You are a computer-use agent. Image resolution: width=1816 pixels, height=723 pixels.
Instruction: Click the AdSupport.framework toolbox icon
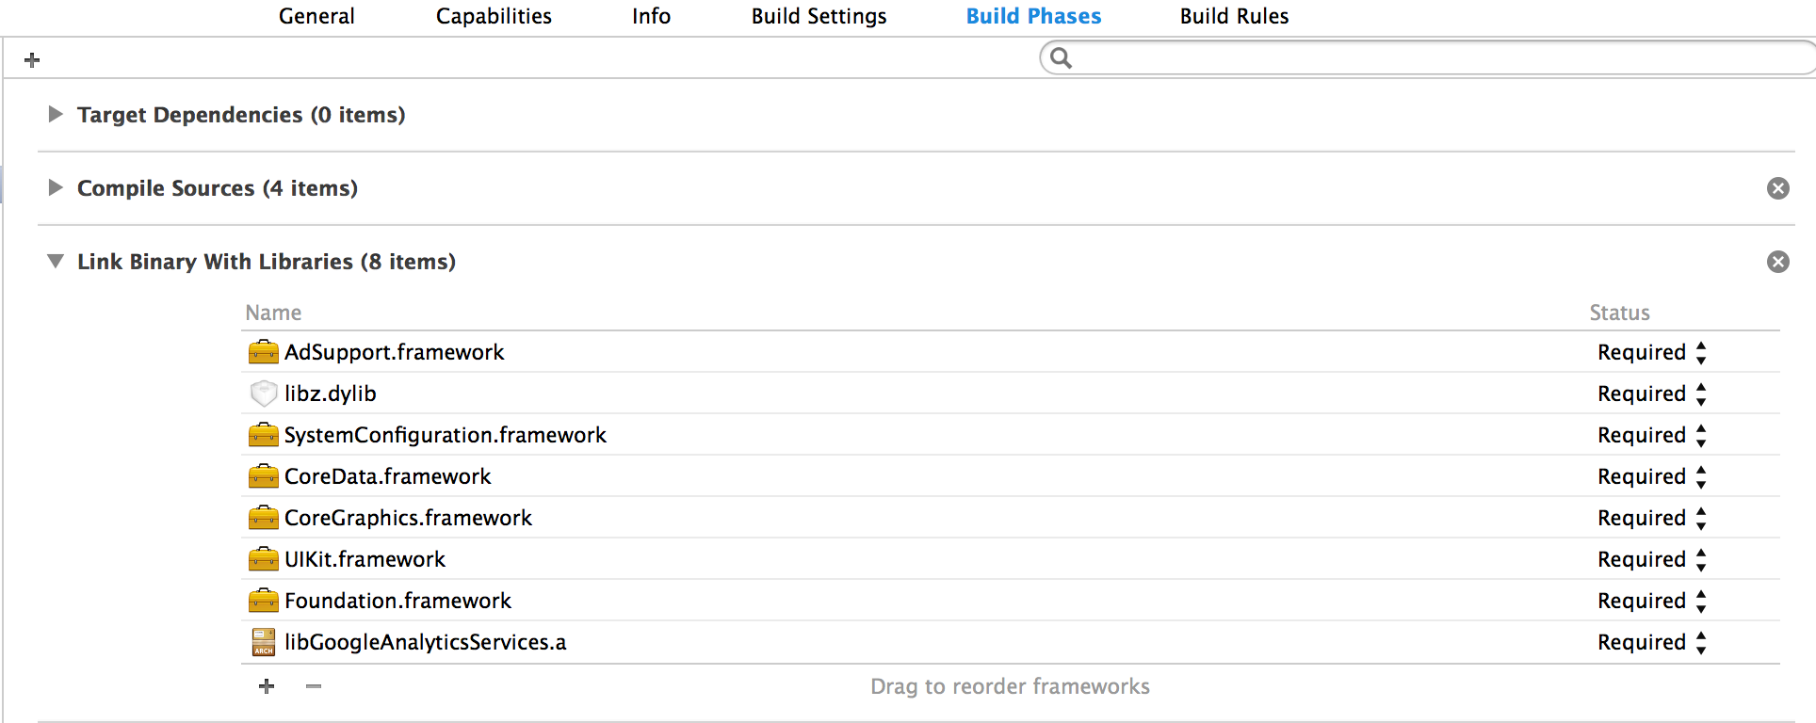pos(263,352)
